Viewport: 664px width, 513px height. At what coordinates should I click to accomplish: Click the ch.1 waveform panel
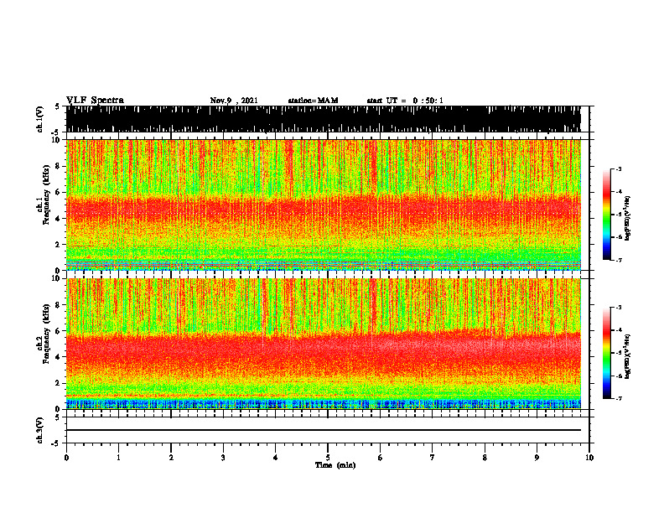click(323, 119)
